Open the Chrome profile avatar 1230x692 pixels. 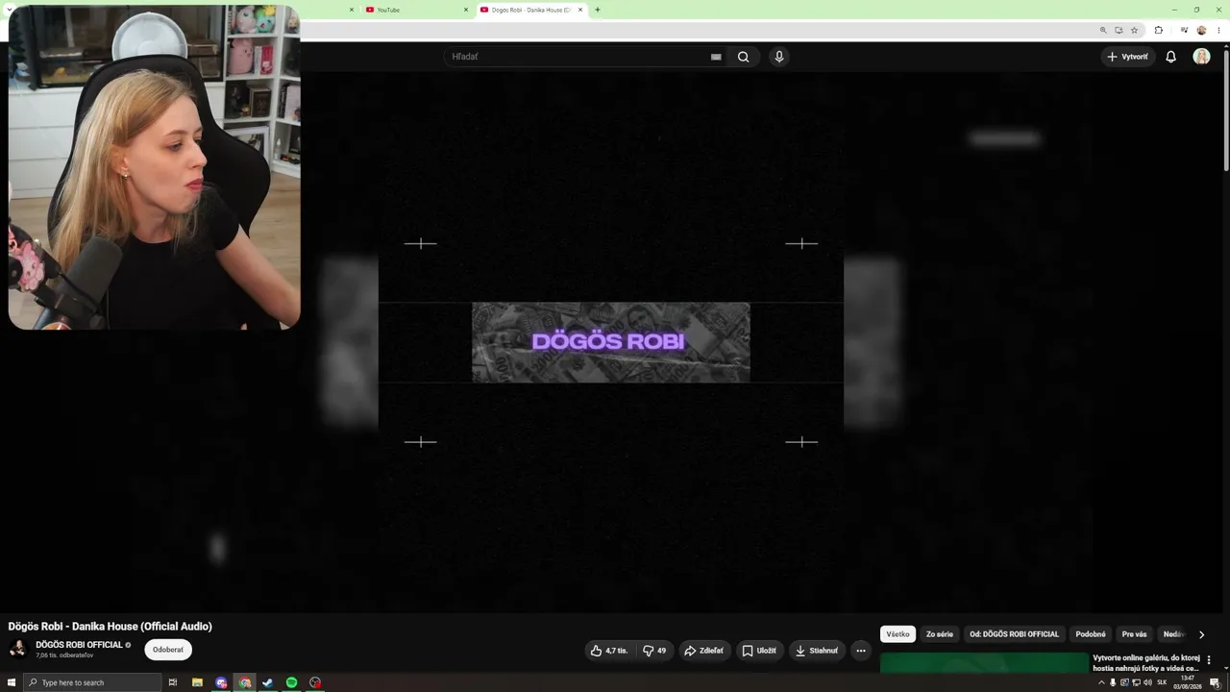coord(1201,30)
